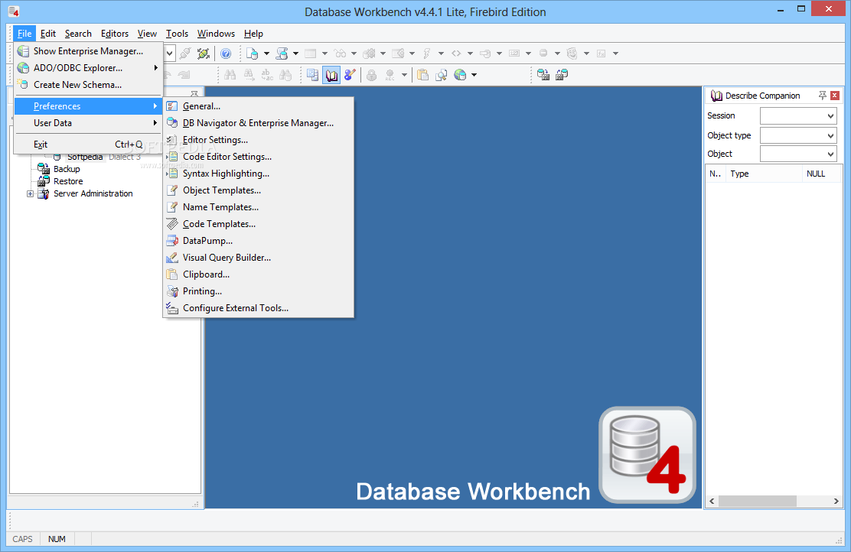The height and width of the screenshot is (552, 851).
Task: Click the NULL column header
Action: coord(820,174)
